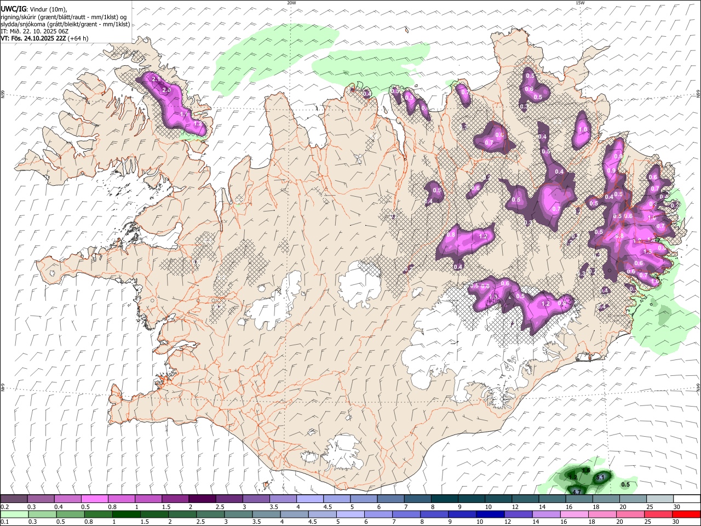Pick the palest green rain swatch between 0.1 and 0.3
Viewport: 701px width, 526px height.
(x=14, y=514)
